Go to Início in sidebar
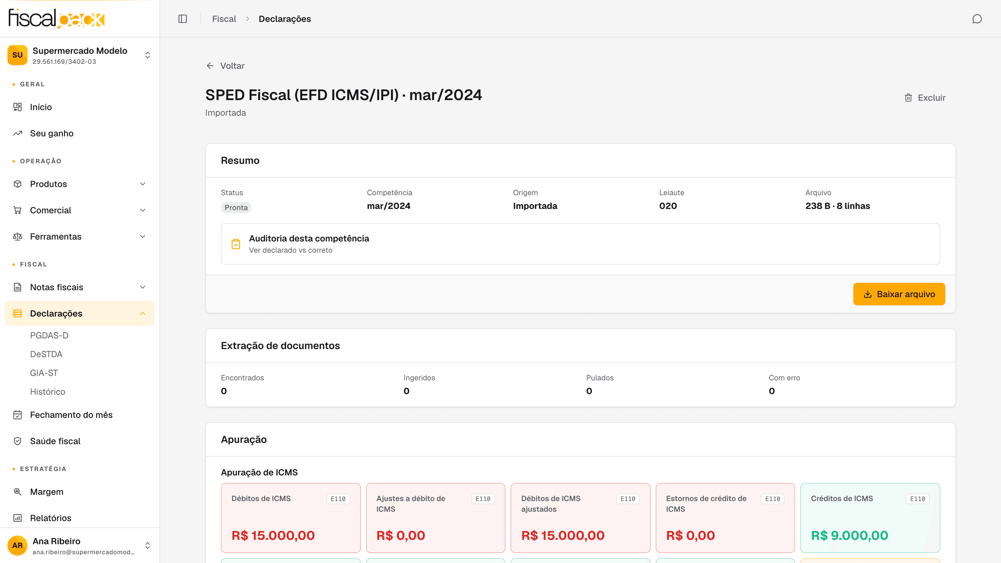This screenshot has width=1001, height=563. [x=80, y=107]
